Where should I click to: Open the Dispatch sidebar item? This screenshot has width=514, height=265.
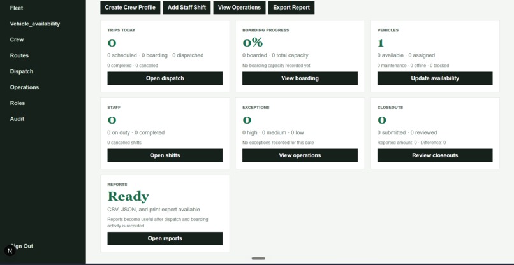click(x=21, y=71)
